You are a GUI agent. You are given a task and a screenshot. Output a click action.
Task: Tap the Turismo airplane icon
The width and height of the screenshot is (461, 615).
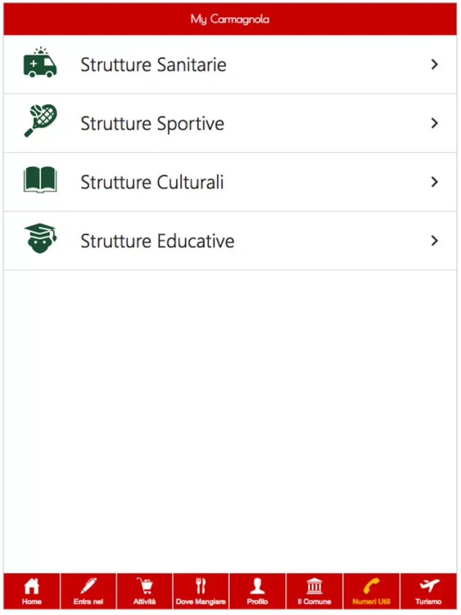click(429, 586)
